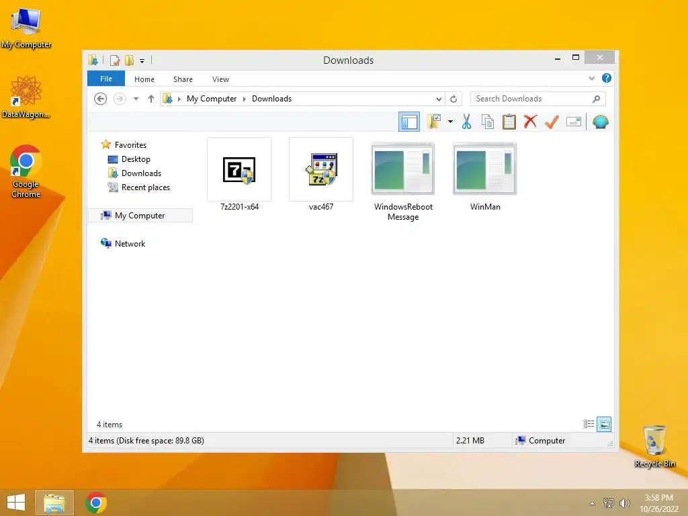Screen dimensions: 688x516
Task: Open My Computer desktop shortcut
Action: coord(26,28)
